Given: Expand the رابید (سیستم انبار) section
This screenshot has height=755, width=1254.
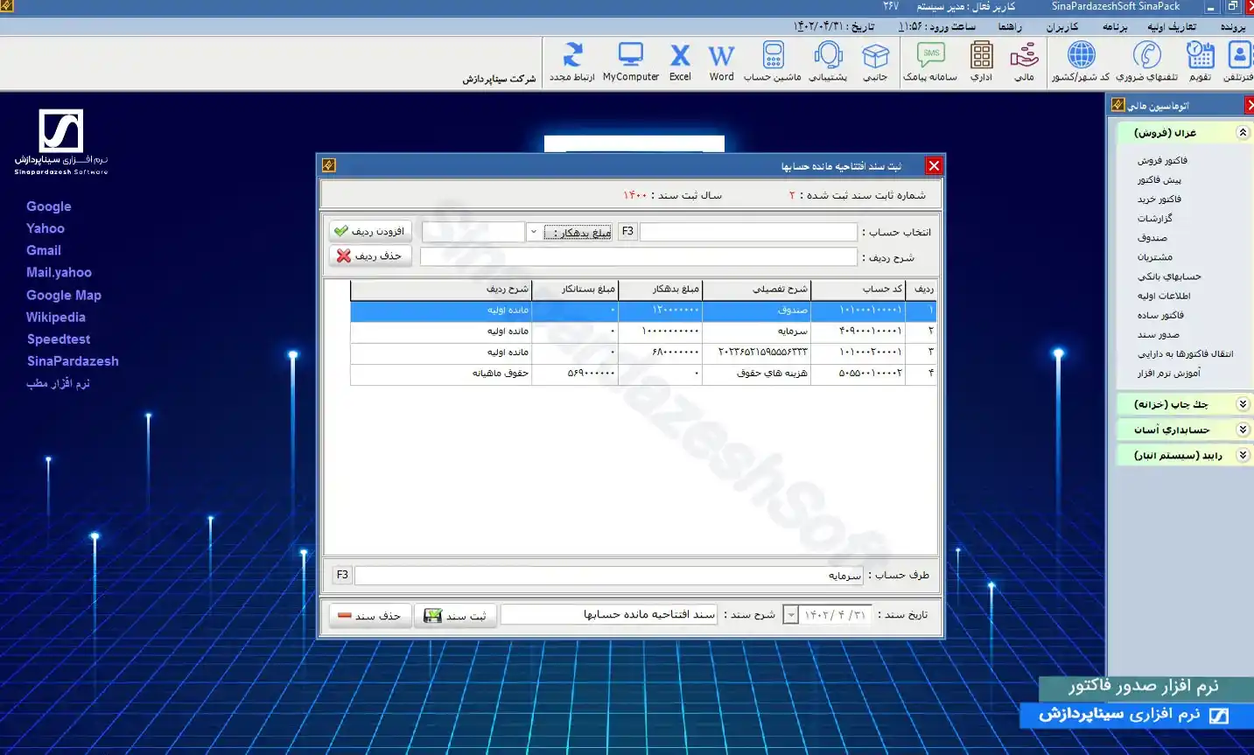Looking at the screenshot, I should (x=1242, y=455).
